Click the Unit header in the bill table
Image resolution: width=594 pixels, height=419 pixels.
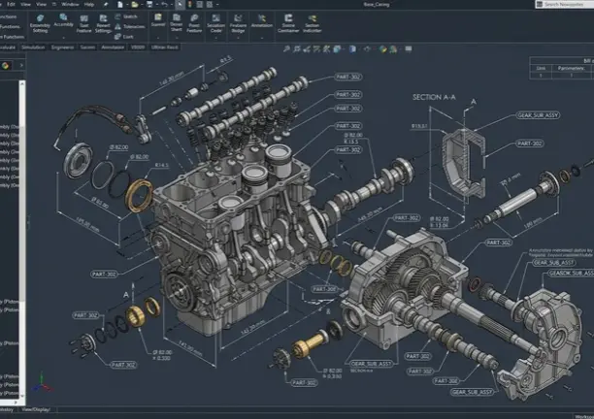click(x=541, y=68)
